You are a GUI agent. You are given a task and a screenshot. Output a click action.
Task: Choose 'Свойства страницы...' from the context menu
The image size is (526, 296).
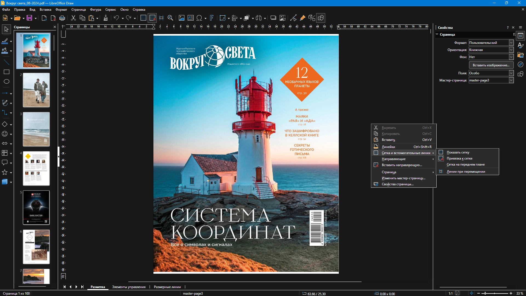398,184
